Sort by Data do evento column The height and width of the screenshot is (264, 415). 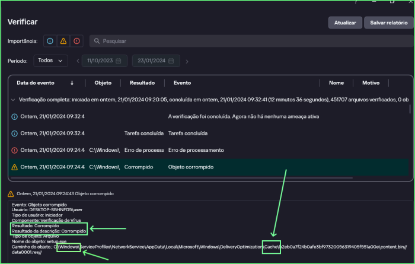click(37, 83)
